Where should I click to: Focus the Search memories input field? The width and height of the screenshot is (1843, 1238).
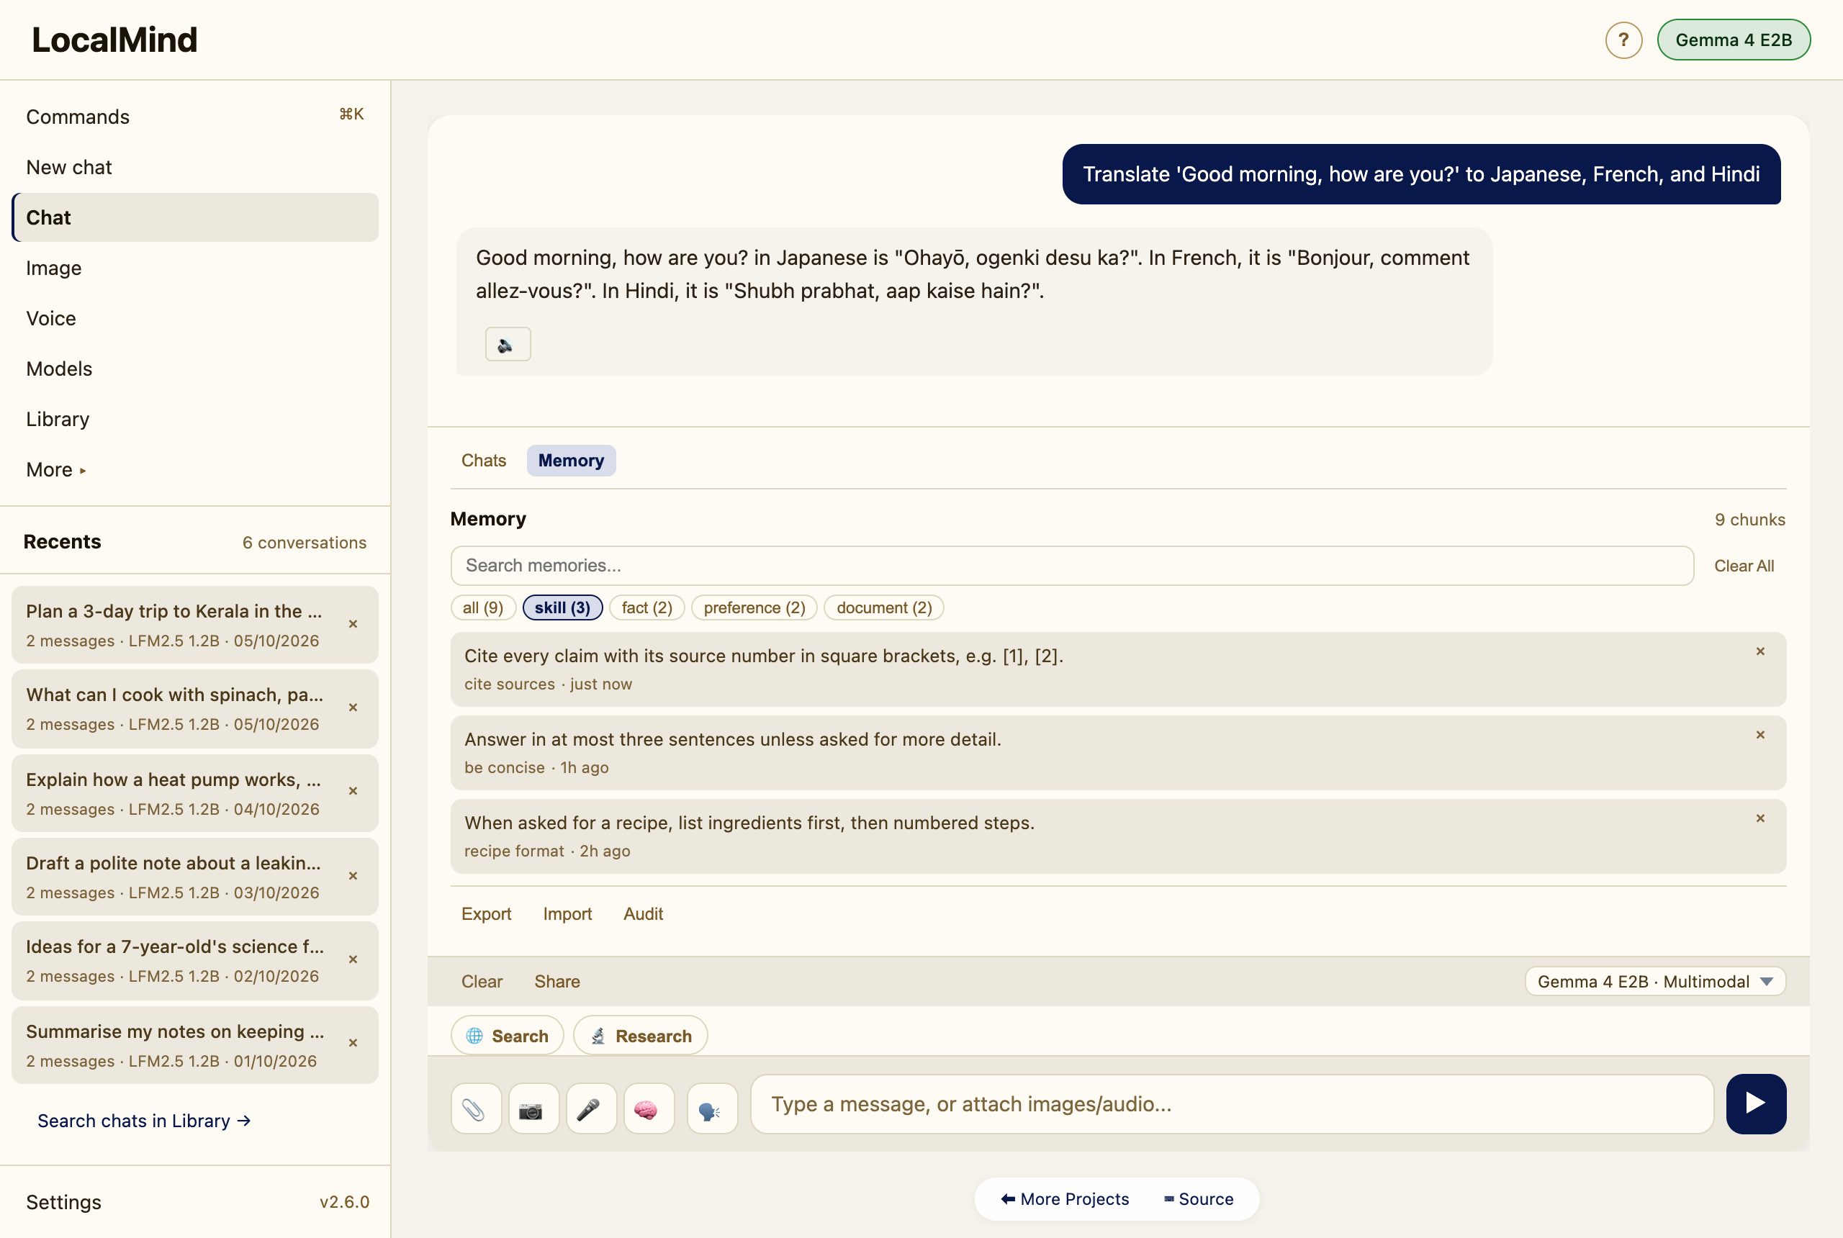coord(1071,565)
